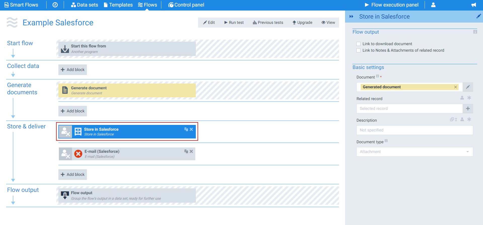This screenshot has width=483, height=225.
Task: Select the Start this flow from block
Action: click(127, 49)
